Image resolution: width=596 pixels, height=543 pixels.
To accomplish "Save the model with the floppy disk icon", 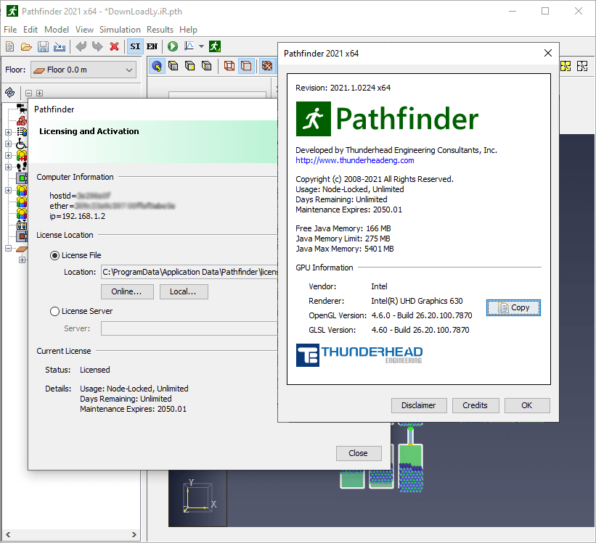I will tap(43, 46).
